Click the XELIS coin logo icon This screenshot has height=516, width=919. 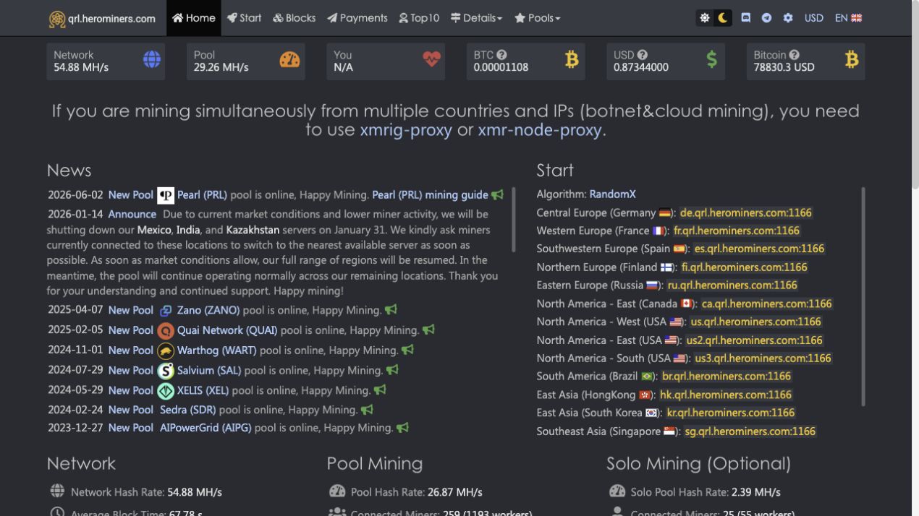tap(166, 391)
